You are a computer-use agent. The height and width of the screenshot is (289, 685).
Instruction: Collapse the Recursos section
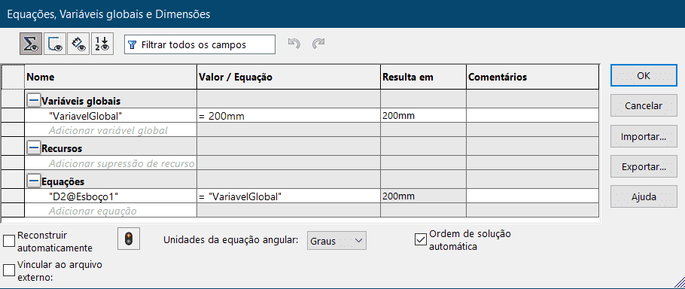(x=33, y=148)
